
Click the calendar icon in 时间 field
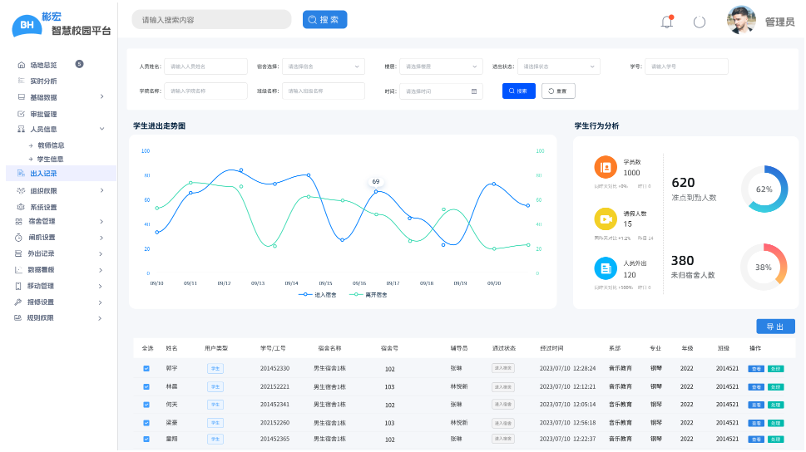point(474,91)
